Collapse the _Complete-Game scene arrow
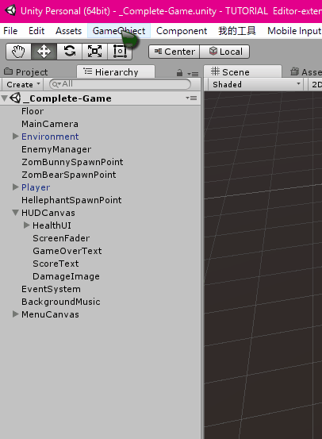This screenshot has height=439, width=322. click(5, 98)
